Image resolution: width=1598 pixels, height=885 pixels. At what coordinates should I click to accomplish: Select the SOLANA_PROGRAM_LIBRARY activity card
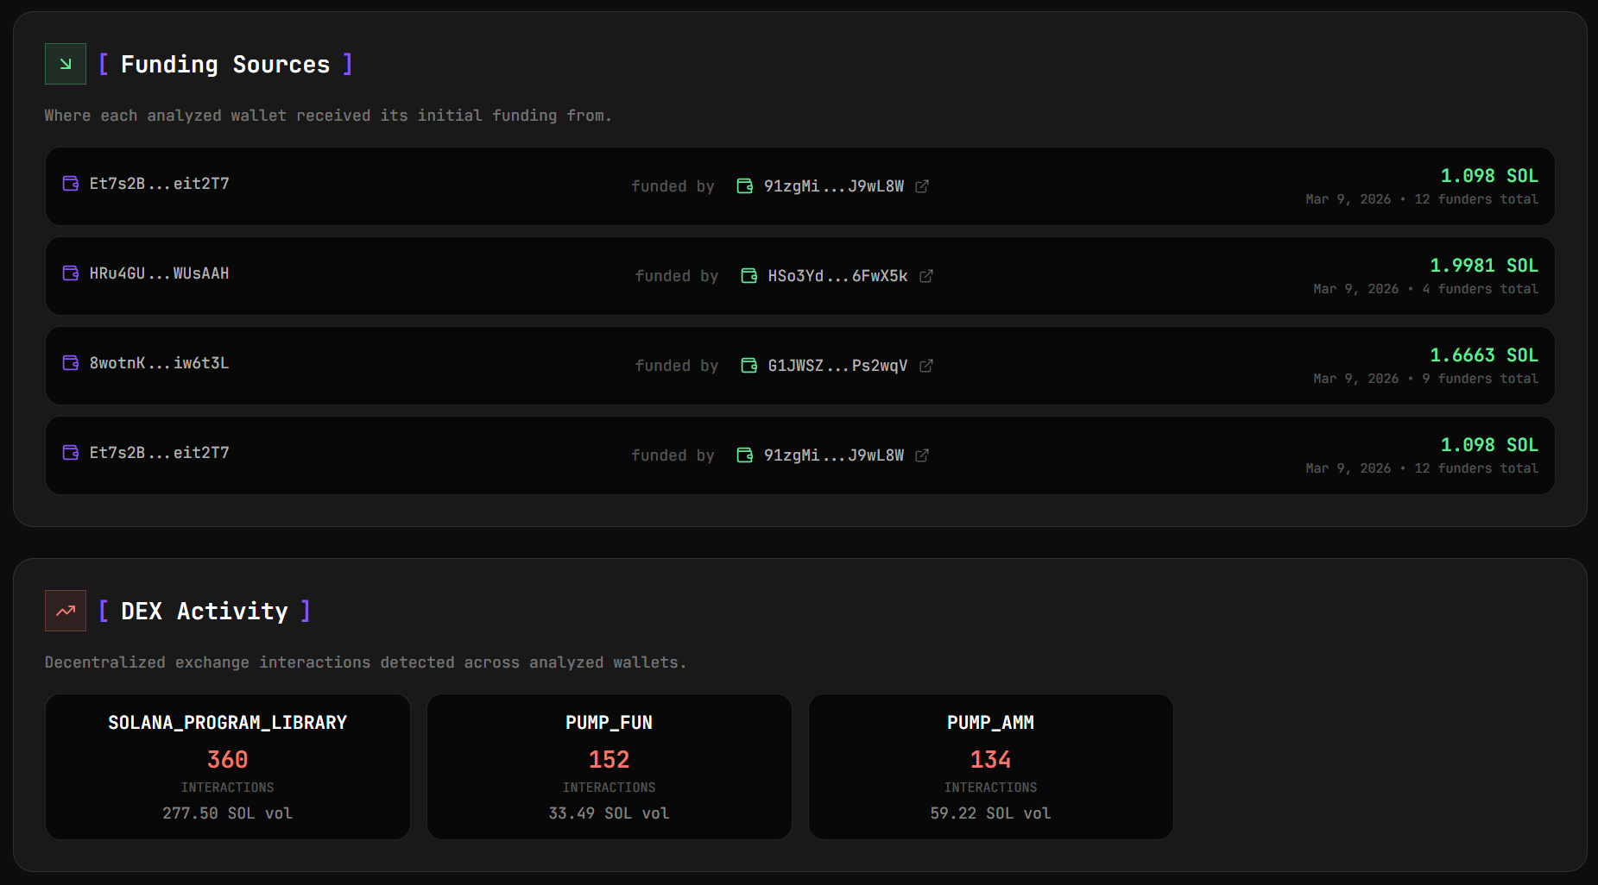click(227, 767)
